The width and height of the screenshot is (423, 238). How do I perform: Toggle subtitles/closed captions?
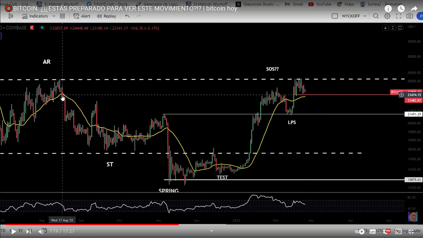(373, 232)
